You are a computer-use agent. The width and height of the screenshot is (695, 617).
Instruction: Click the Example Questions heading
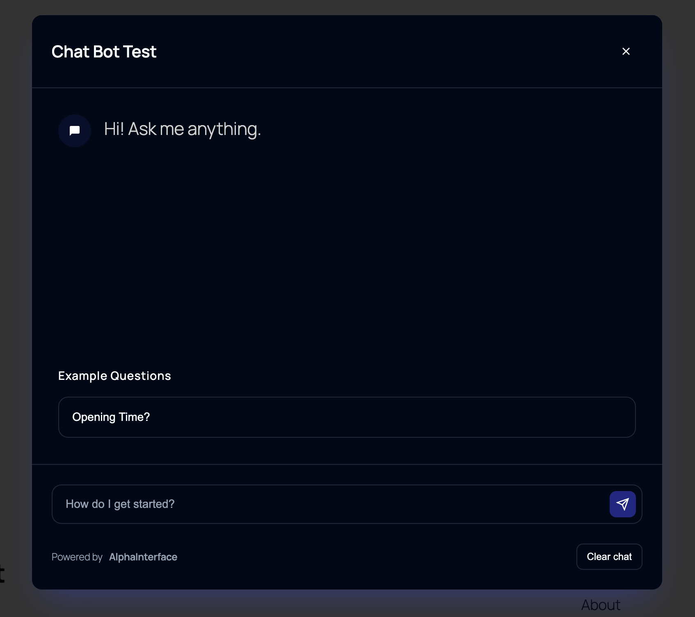click(114, 376)
